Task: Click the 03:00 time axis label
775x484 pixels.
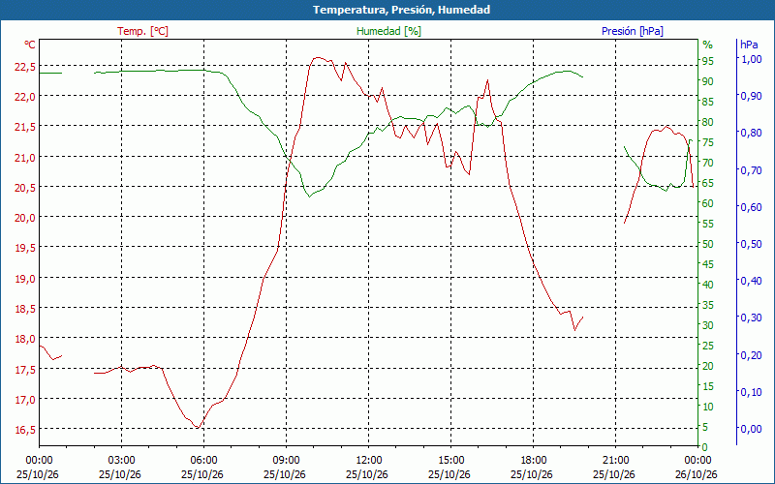Action: click(121, 461)
